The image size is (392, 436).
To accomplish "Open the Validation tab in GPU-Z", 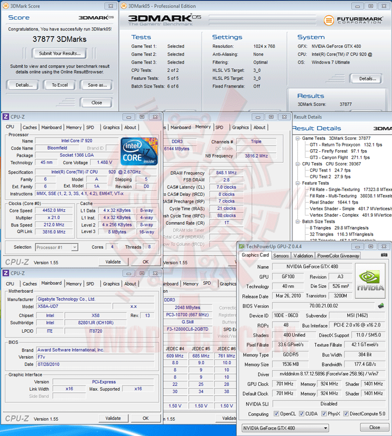I will pos(303,255).
